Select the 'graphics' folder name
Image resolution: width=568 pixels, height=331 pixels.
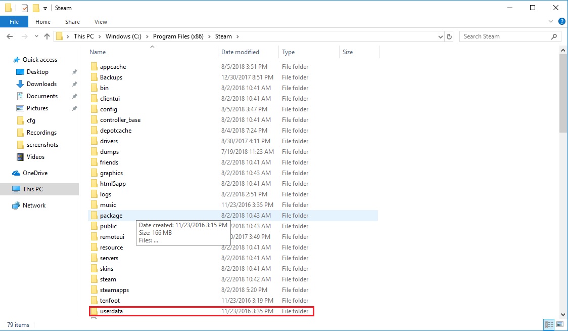point(111,173)
